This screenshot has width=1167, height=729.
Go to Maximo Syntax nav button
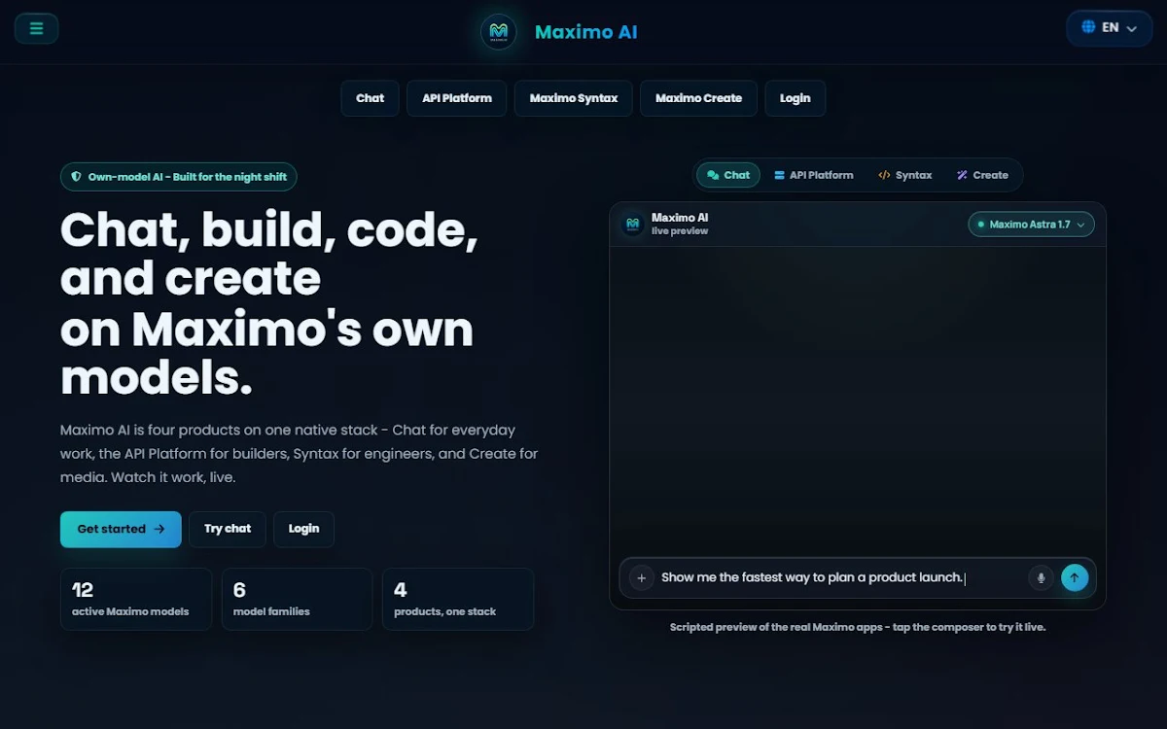[x=574, y=98]
